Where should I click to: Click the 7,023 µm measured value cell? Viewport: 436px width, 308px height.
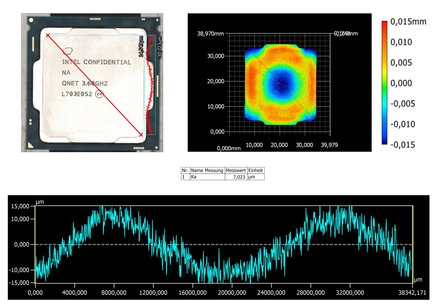point(239,176)
